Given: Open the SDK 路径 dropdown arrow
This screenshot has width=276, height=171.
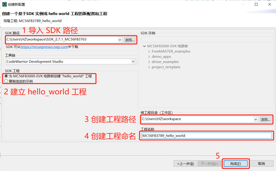Looking at the screenshot, I should (120, 40).
